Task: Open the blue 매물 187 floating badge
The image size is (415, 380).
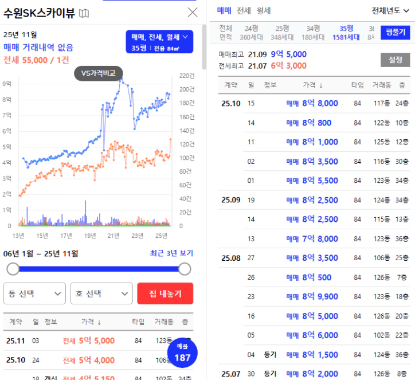Action: click(182, 352)
